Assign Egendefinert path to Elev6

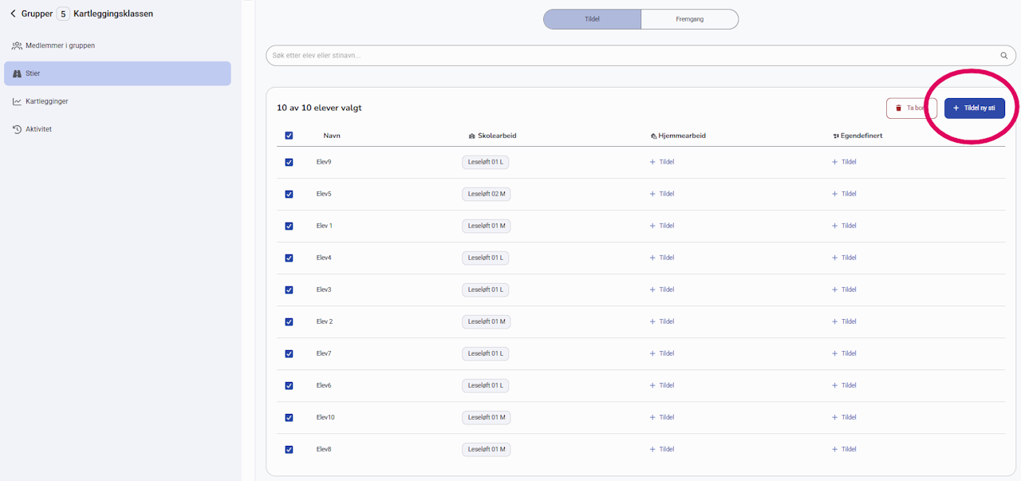[x=844, y=385]
